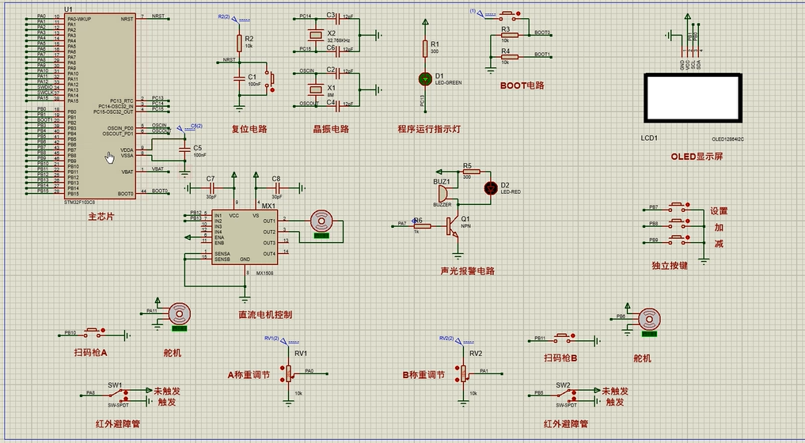The image size is (805, 443).
Task: Click capacitor C6 12pF
Action: [x=337, y=51]
